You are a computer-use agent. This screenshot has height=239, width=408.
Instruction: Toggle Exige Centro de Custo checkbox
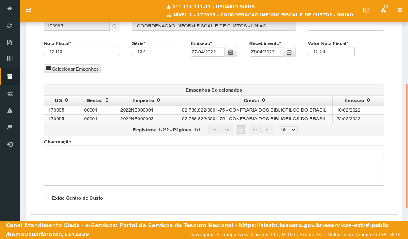(x=47, y=198)
